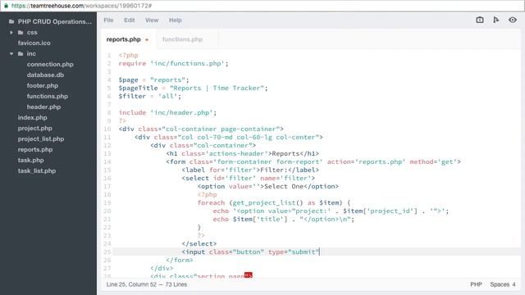Open project_list.php in the file tree
The height and width of the screenshot is (295, 525).
point(41,138)
